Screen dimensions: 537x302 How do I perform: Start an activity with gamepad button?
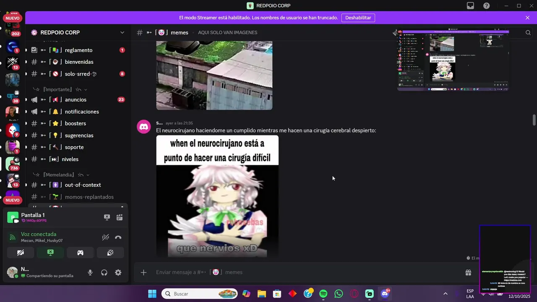coord(80,253)
